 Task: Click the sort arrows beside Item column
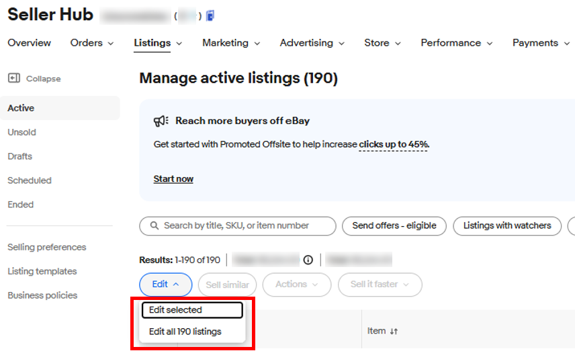394,332
